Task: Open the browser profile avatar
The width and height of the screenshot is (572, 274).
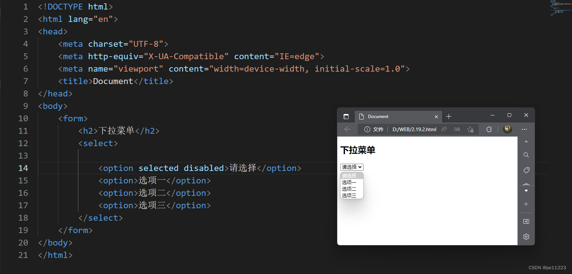Action: pyautogui.click(x=508, y=129)
